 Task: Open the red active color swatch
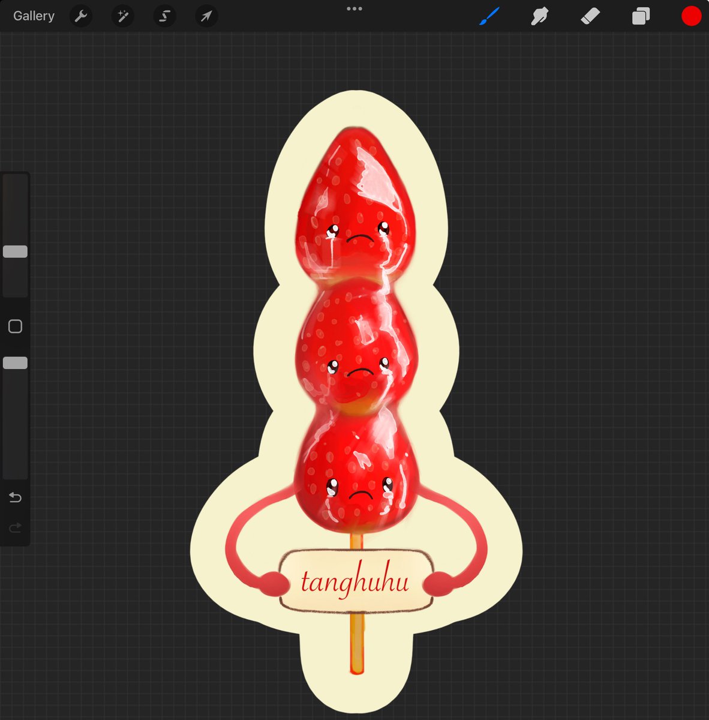tap(692, 16)
